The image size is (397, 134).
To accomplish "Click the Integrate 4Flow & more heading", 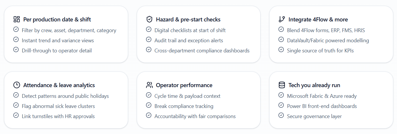I will pos(318,20).
